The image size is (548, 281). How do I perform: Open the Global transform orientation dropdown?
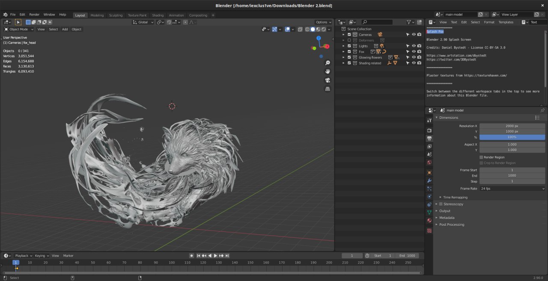coord(143,22)
